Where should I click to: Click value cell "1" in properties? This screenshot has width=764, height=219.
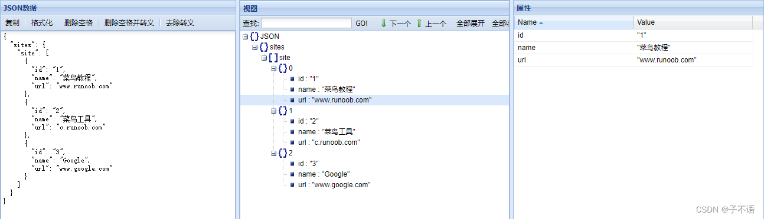pos(693,35)
